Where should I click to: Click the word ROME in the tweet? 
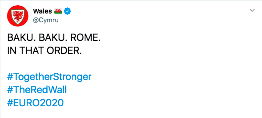(x=85, y=38)
